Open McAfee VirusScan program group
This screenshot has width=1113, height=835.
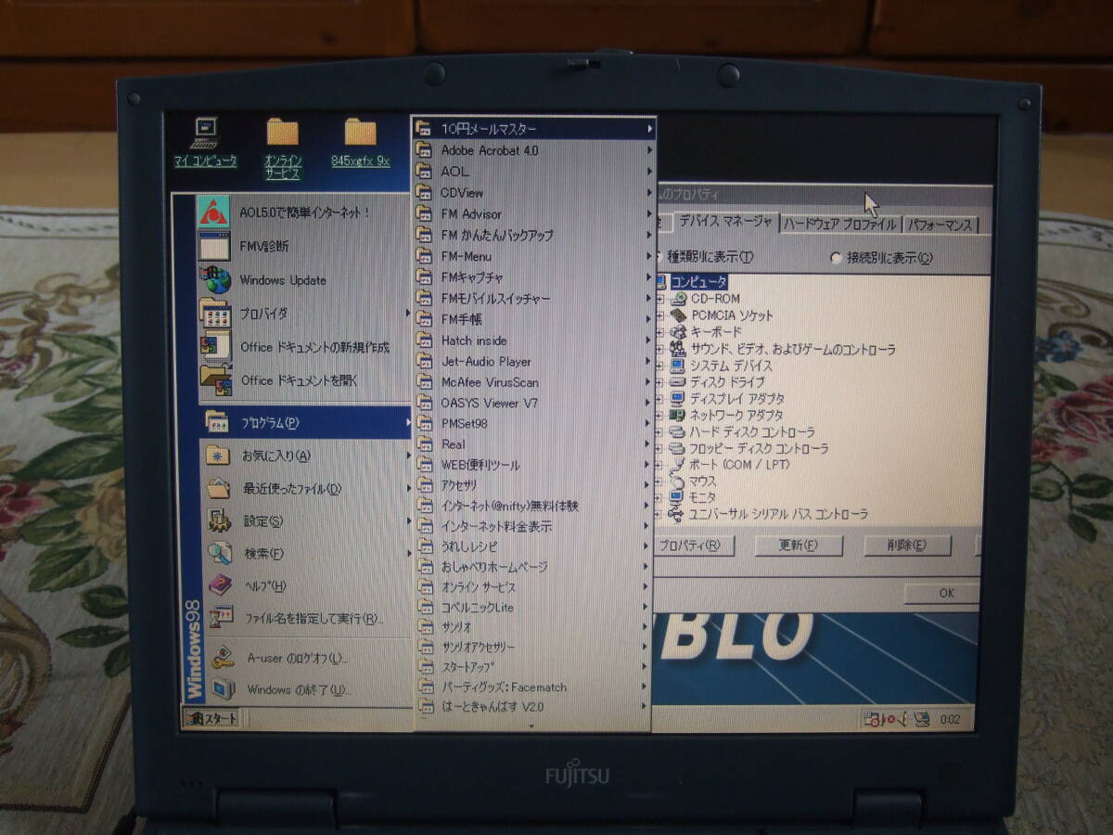[x=533, y=382]
